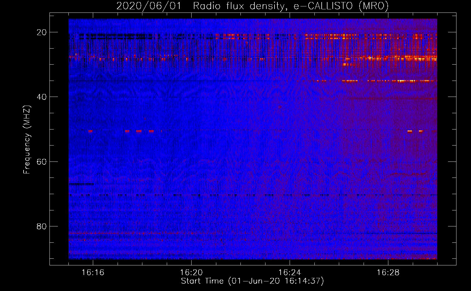This screenshot has height=291, width=471.
Task: Click the 16:24 time tick label
Action: pyautogui.click(x=290, y=273)
